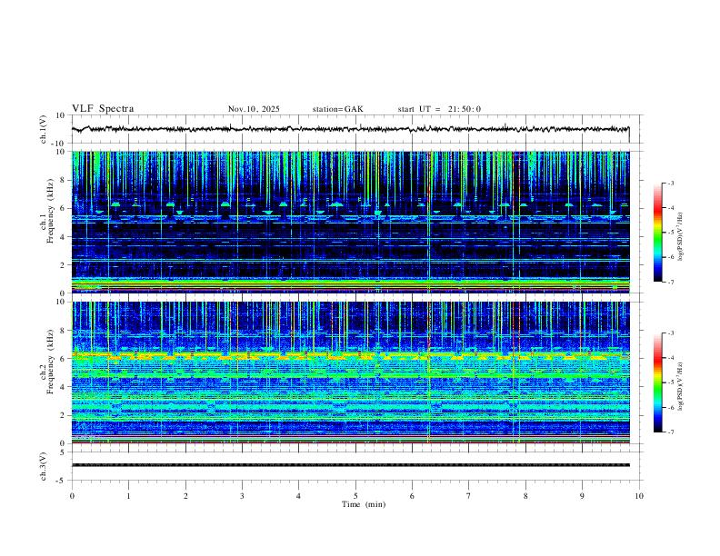The width and height of the screenshot is (720, 556).
Task: Click the 'ch.3(V)' axis label
Action: (44, 467)
